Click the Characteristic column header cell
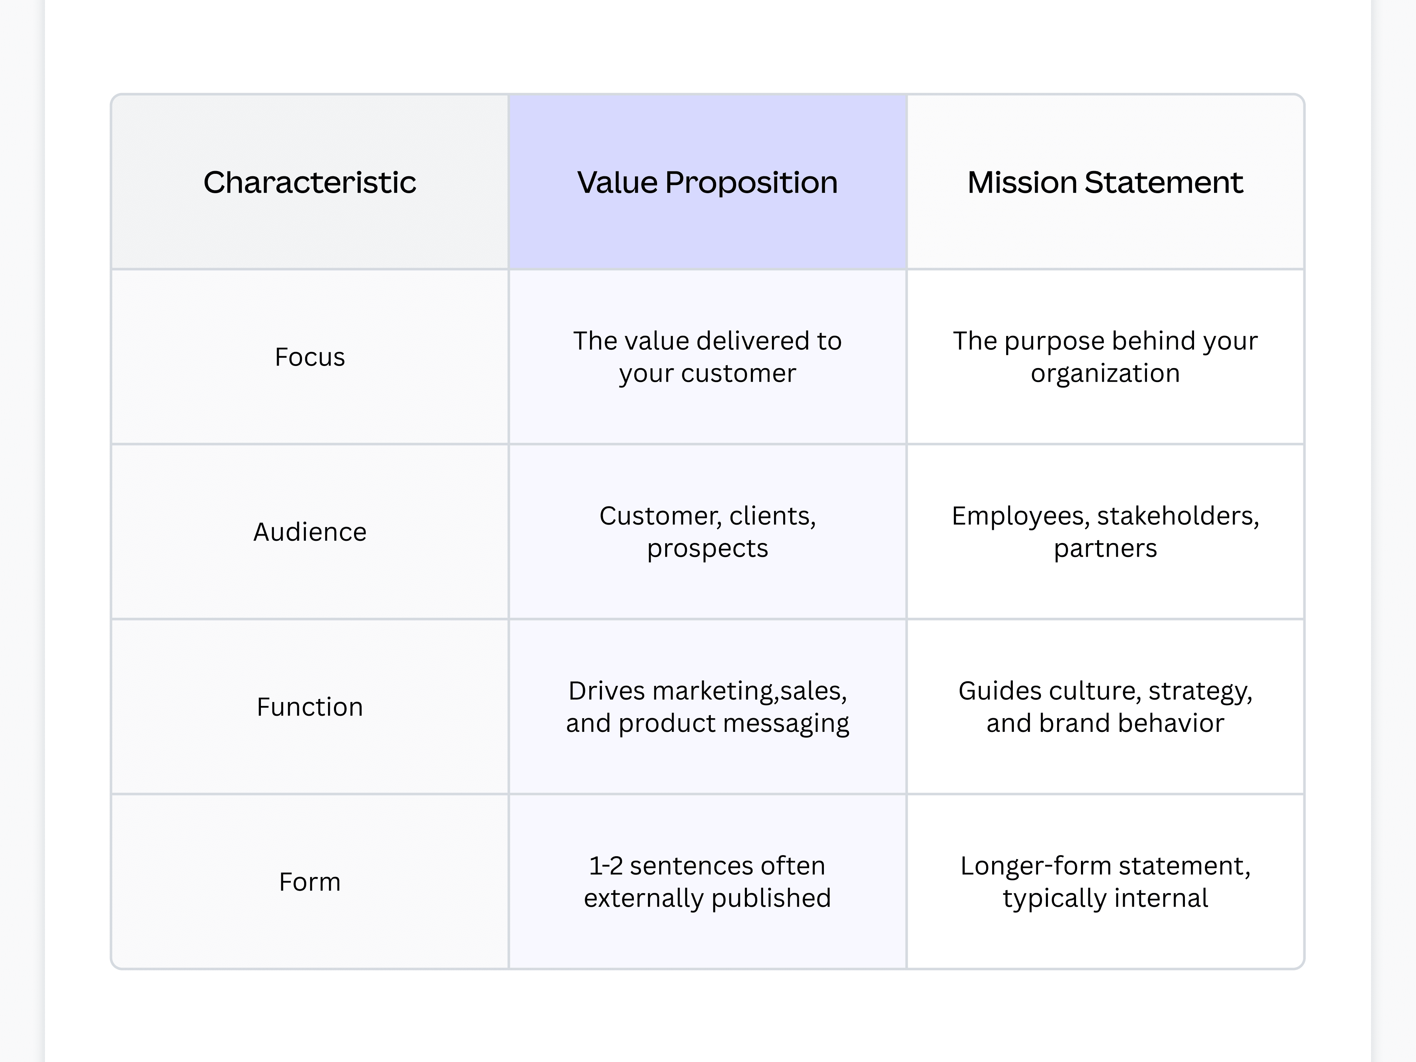The height and width of the screenshot is (1062, 1416). tap(310, 182)
